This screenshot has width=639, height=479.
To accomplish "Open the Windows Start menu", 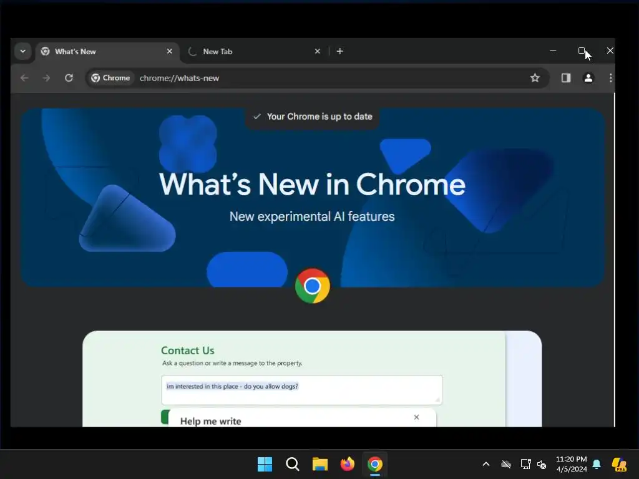I will [x=265, y=464].
